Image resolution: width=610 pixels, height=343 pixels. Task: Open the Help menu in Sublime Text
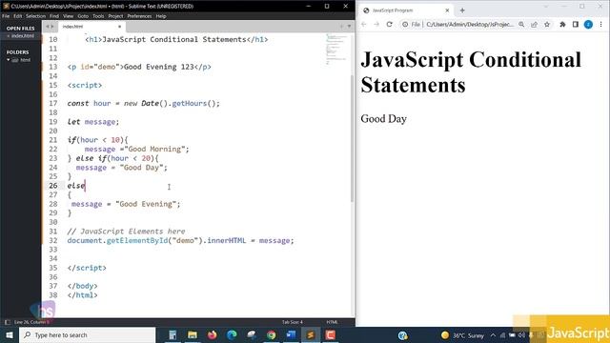coord(161,16)
